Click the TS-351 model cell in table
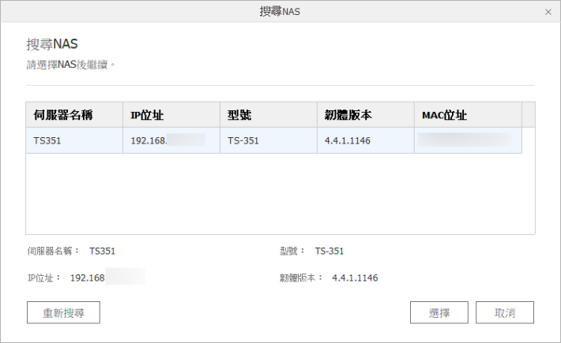This screenshot has width=561, height=343. (x=269, y=140)
